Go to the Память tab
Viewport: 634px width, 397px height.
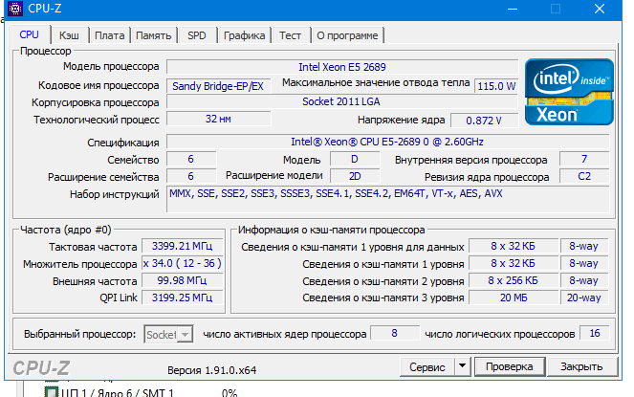coord(153,35)
